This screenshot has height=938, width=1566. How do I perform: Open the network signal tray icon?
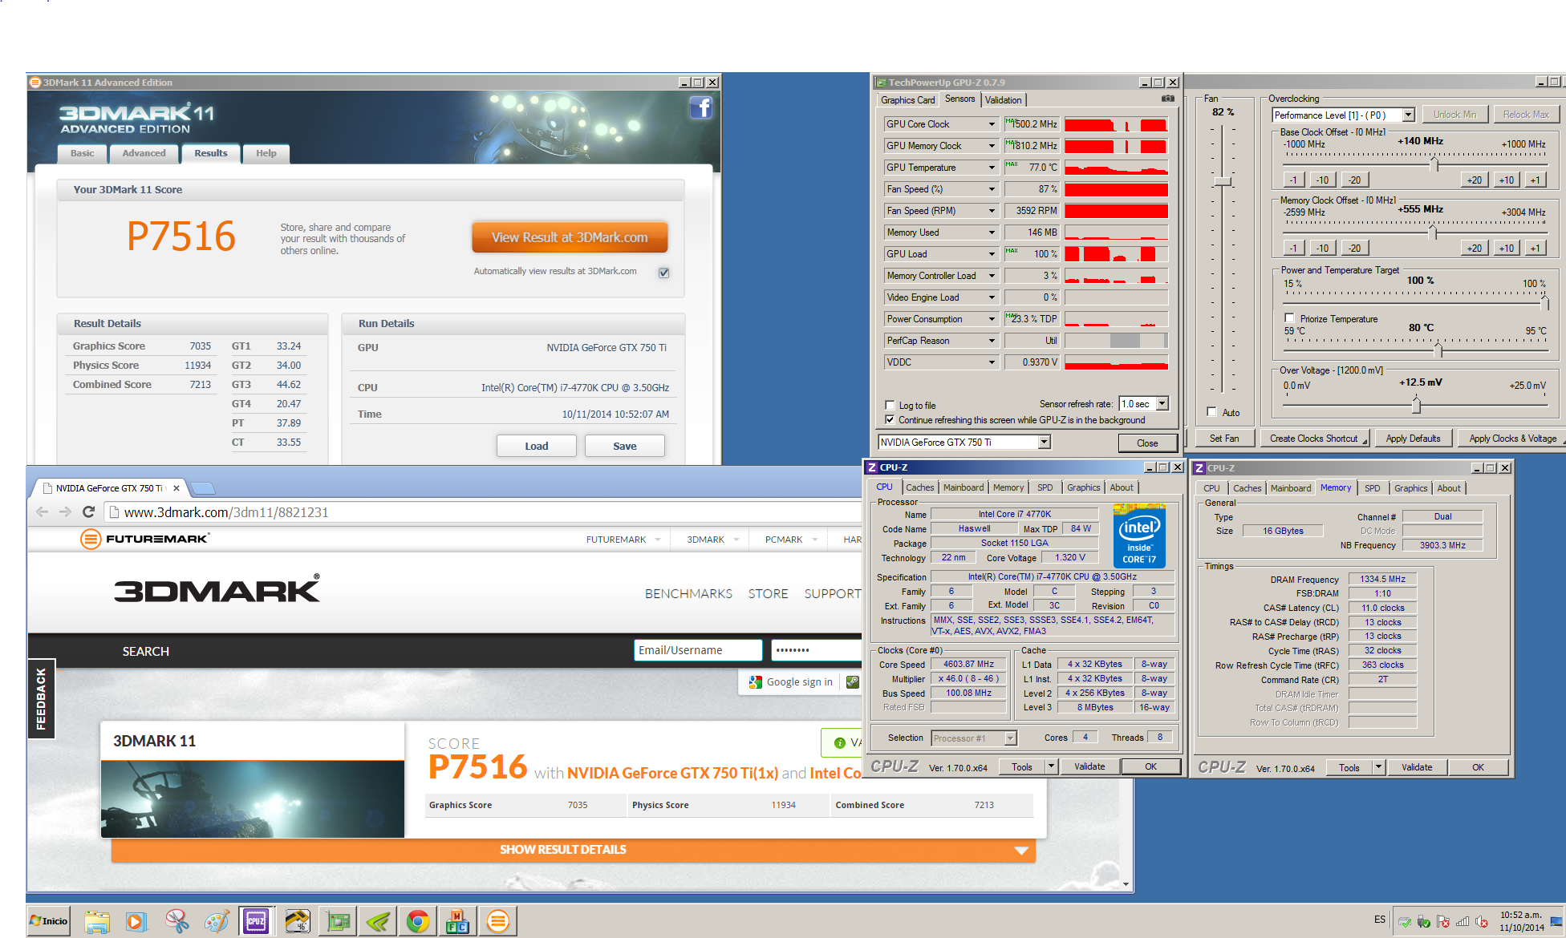(x=1463, y=922)
